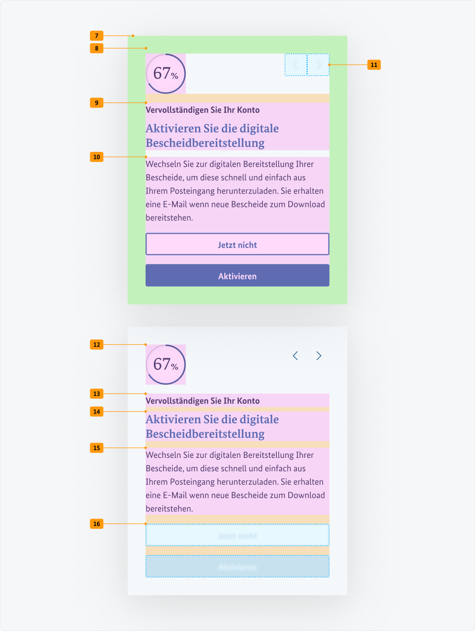Open the dotted right arrow control in the upper card
475x631 pixels.
(x=319, y=65)
